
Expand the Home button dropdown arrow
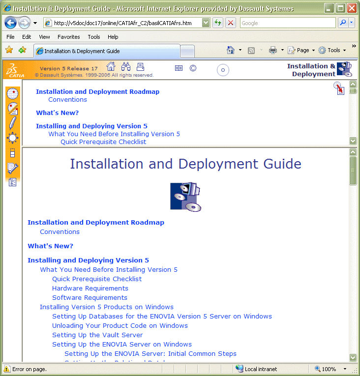tap(240, 50)
